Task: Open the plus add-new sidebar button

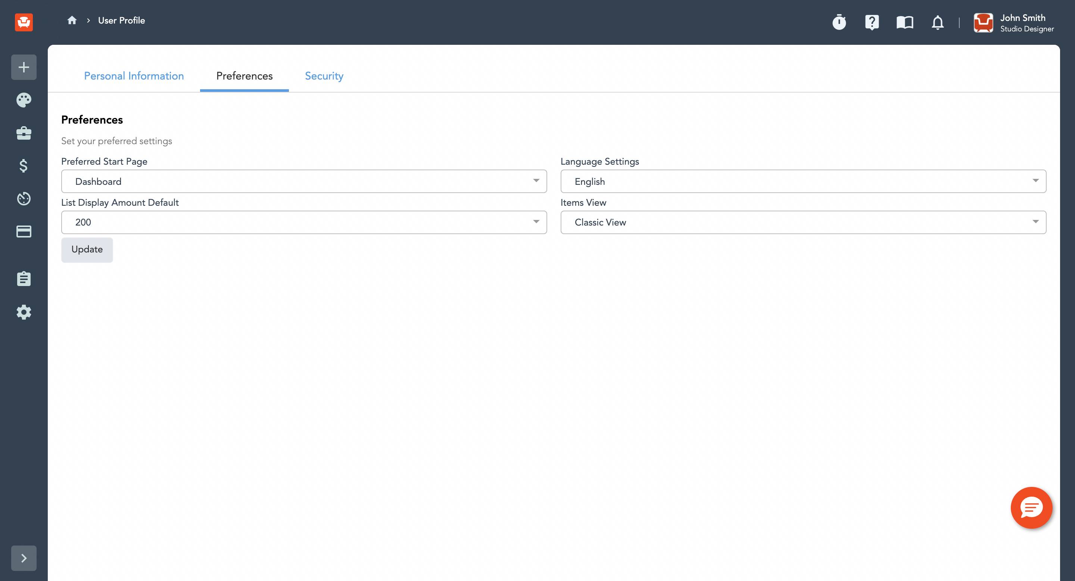Action: click(24, 67)
